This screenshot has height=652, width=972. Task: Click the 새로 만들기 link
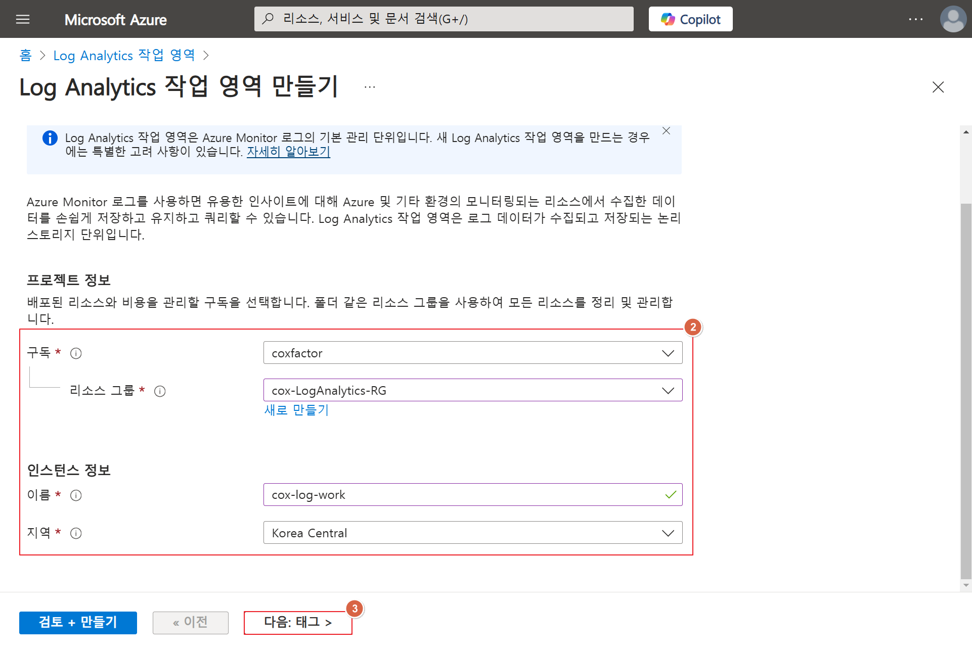(296, 410)
